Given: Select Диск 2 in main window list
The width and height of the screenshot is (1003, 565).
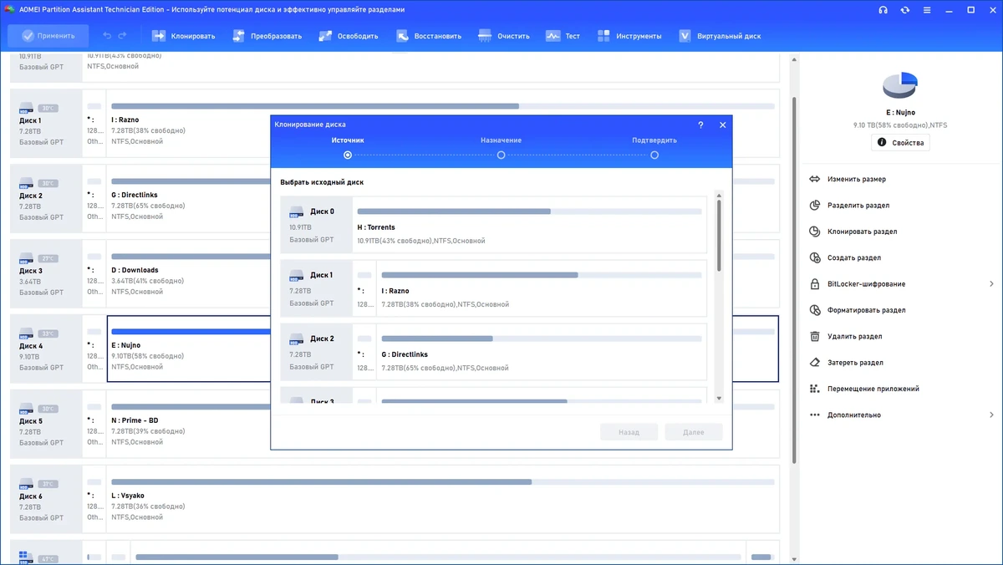Looking at the screenshot, I should pos(46,199).
